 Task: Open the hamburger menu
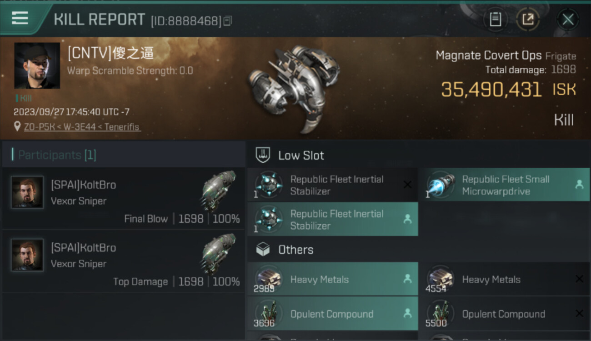[20, 18]
